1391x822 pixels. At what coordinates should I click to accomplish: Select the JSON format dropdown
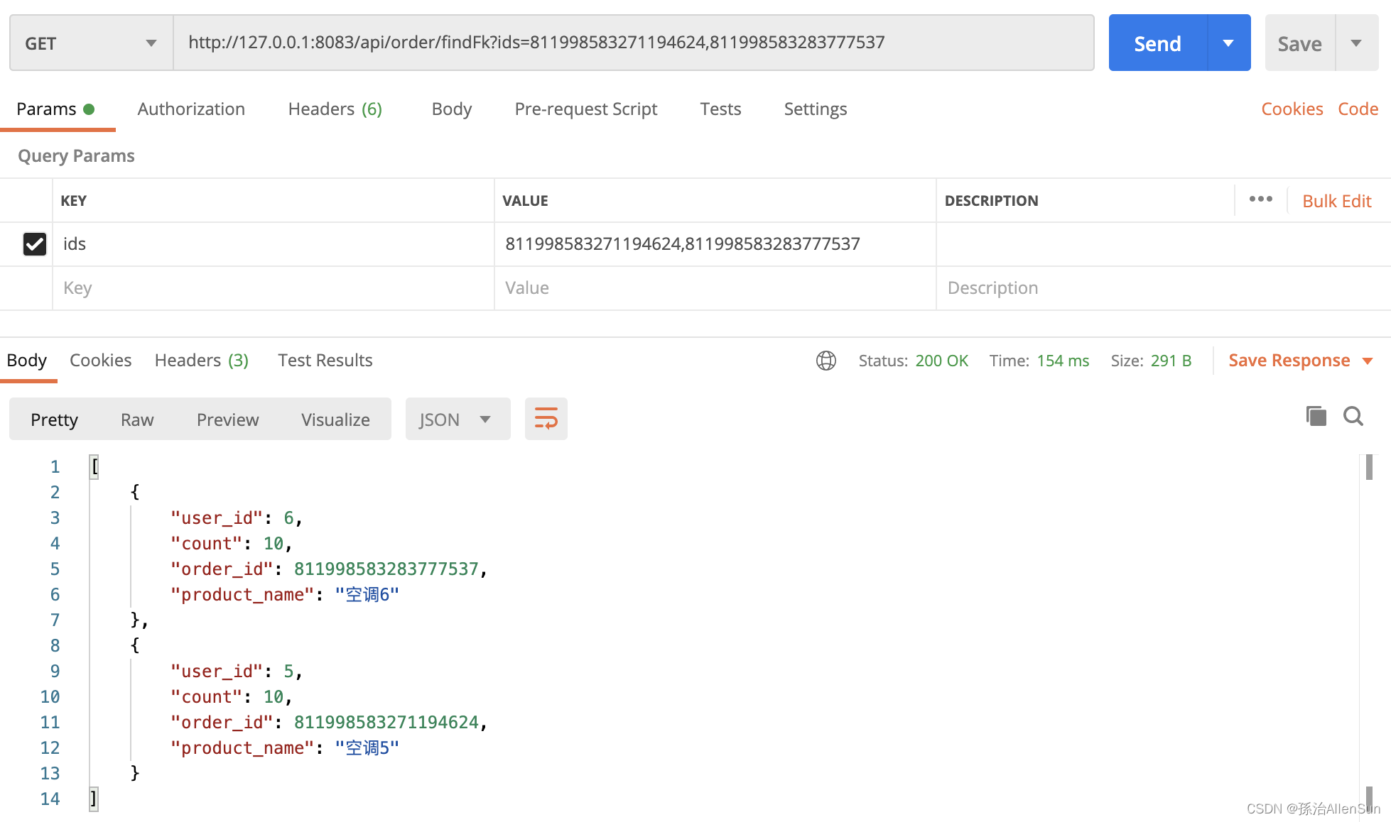point(453,419)
